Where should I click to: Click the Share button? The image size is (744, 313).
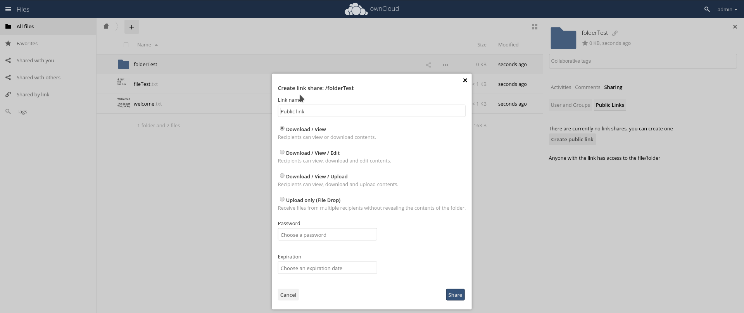click(x=455, y=295)
